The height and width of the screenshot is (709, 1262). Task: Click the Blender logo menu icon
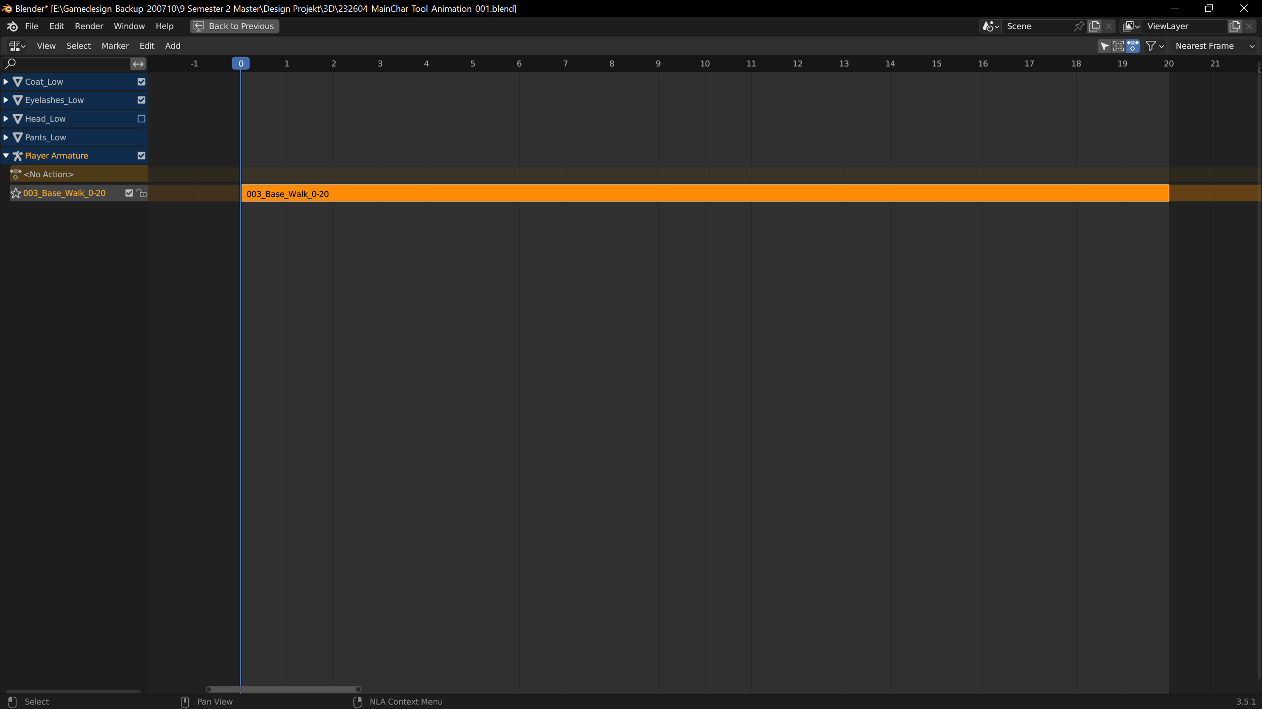click(12, 26)
